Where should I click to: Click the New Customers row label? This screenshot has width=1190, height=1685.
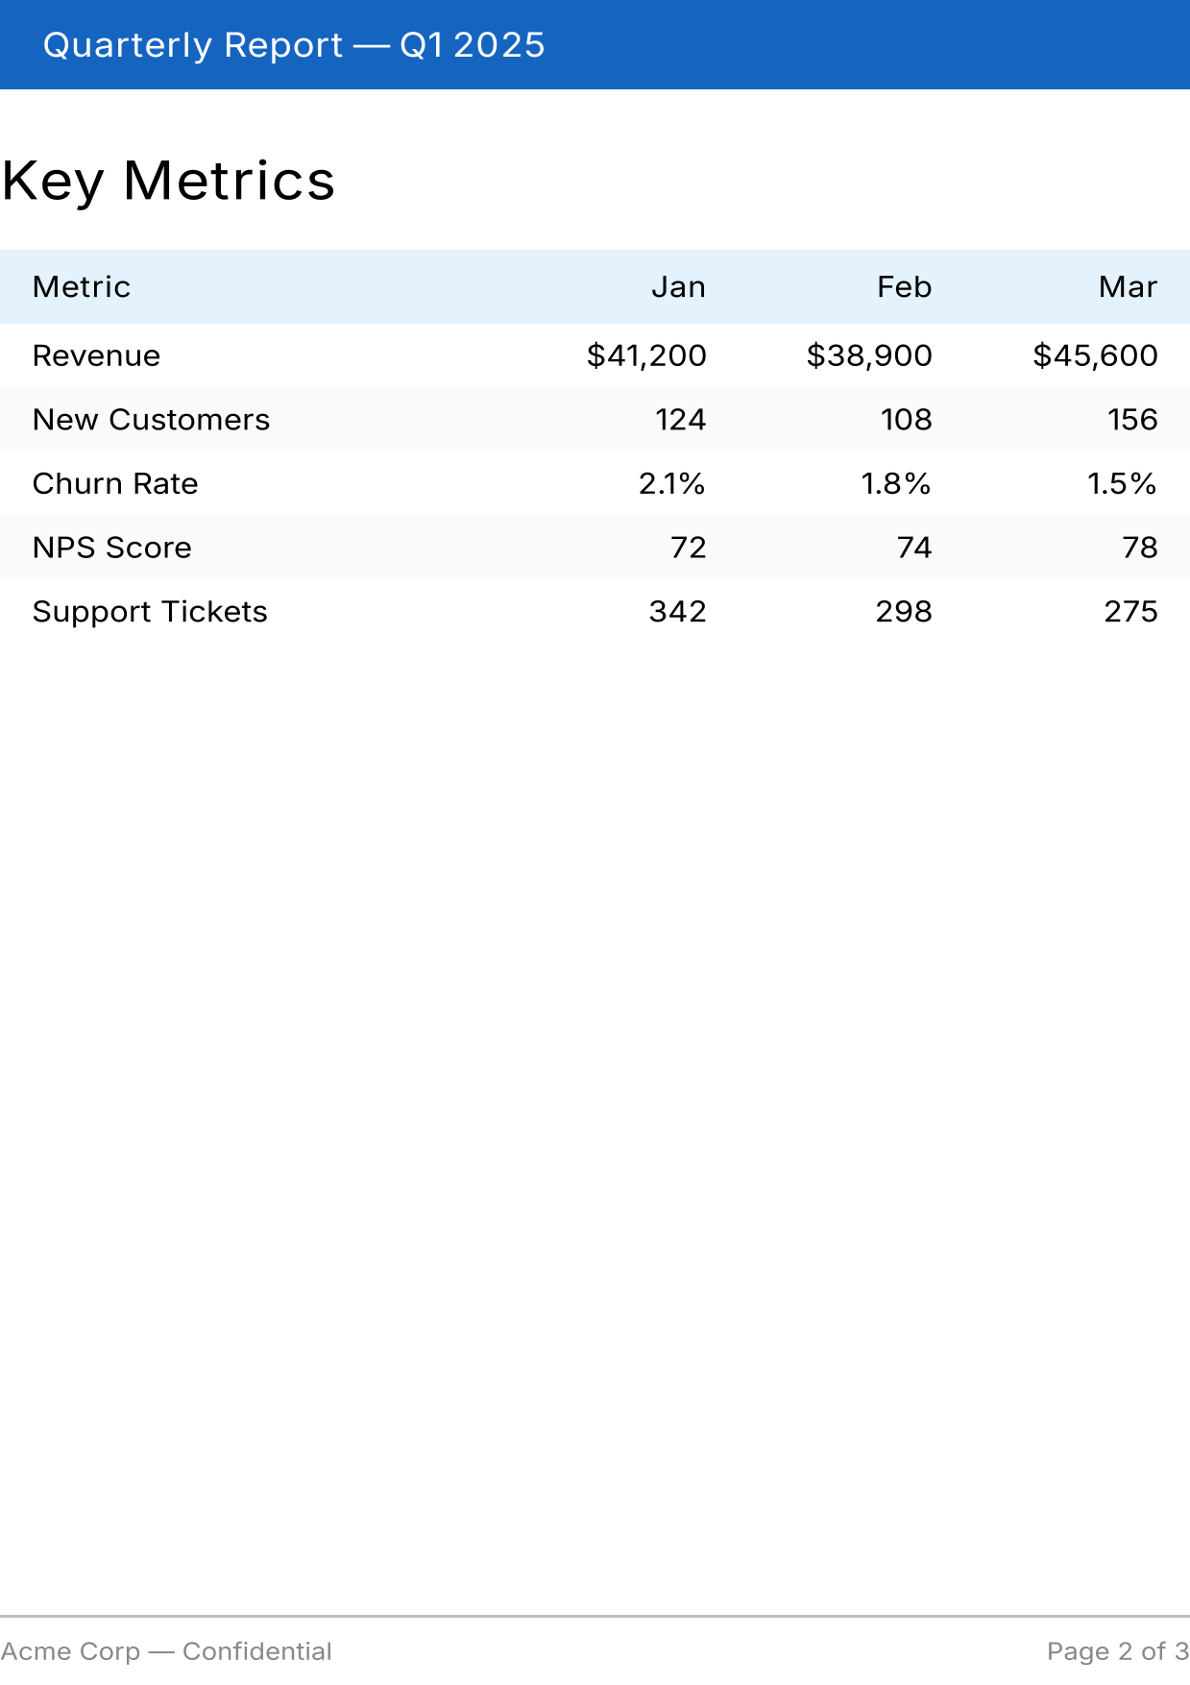(x=151, y=420)
